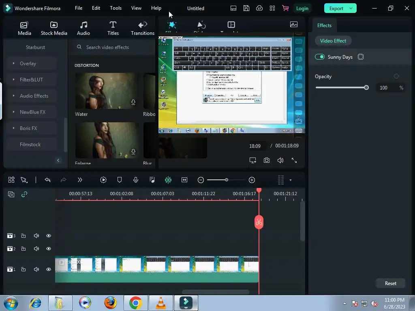Screen dimensions: 415x311
Task: Open the Titles tab
Action: point(113,28)
